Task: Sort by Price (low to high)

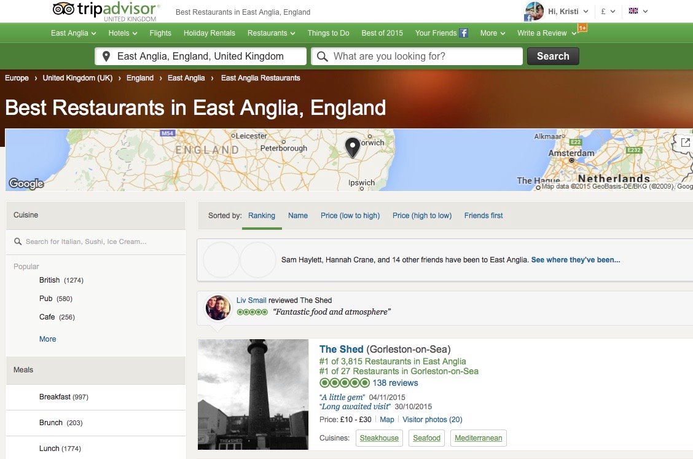Action: [x=350, y=215]
